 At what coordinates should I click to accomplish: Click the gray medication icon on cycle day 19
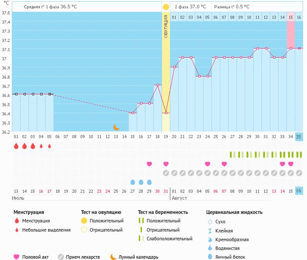[x=166, y=173]
